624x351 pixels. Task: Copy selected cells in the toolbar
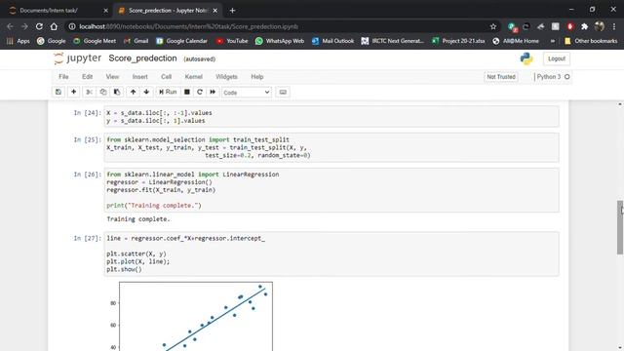pos(103,92)
